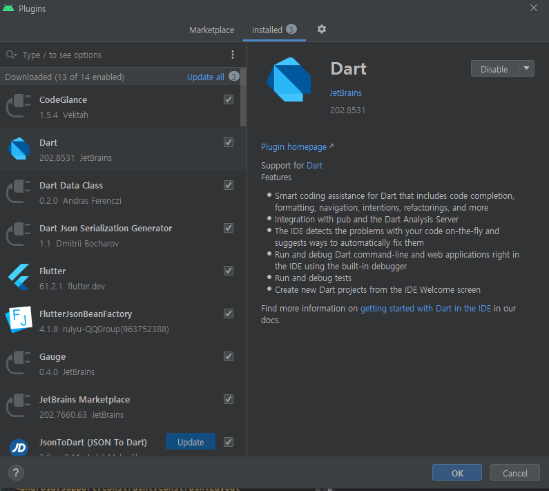This screenshot has width=549, height=491.
Task: Select the Gauge plugin row title
Action: coord(52,357)
